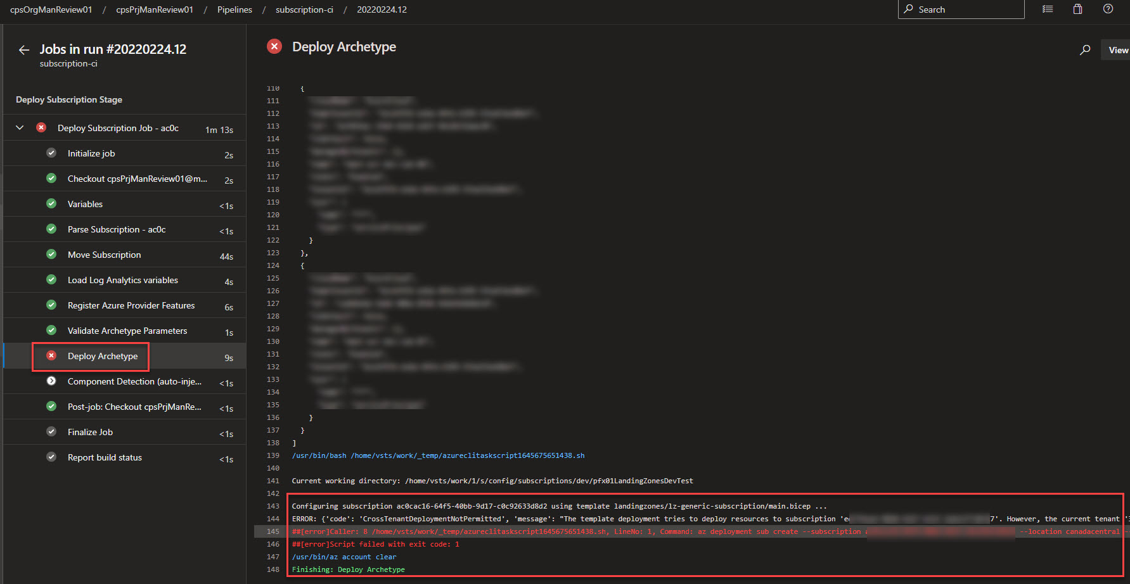
Task: Open the task list icon in top bar
Action: click(1048, 9)
